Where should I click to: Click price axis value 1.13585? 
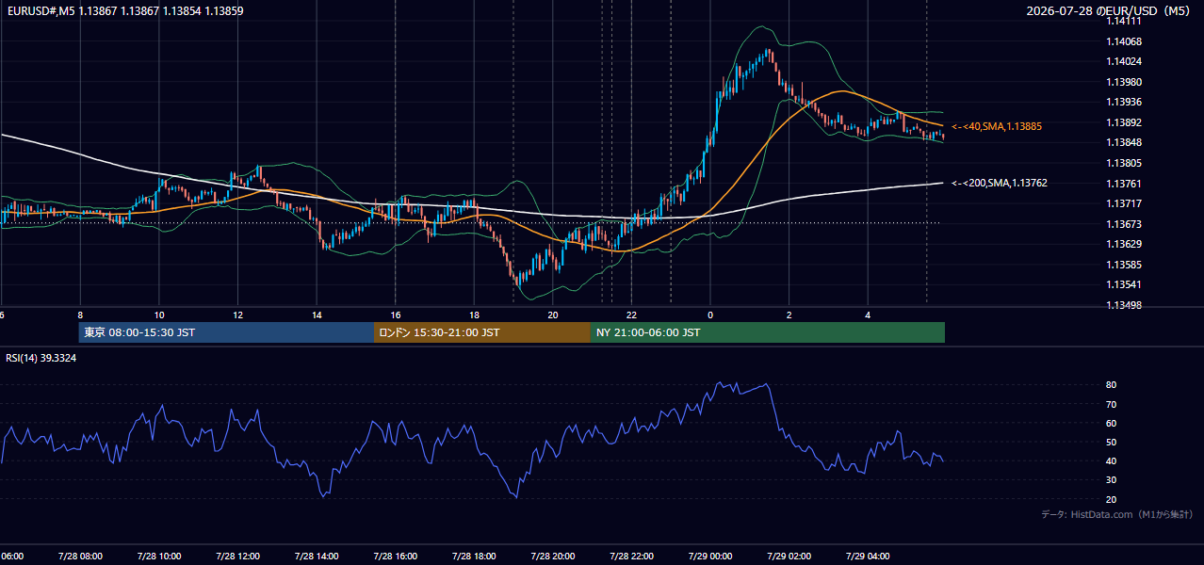[x=1125, y=265]
